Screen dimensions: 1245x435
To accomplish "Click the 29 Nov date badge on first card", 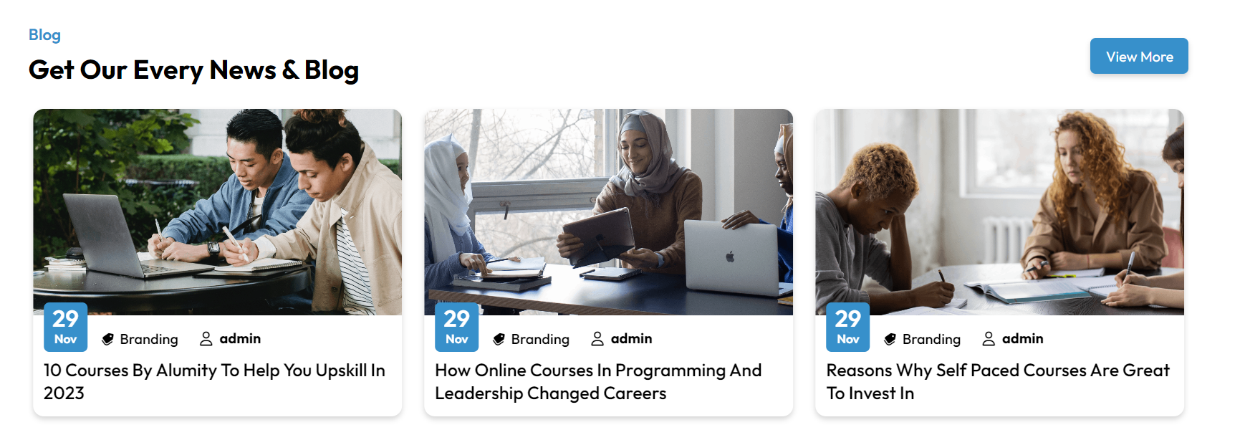I will 66,327.
